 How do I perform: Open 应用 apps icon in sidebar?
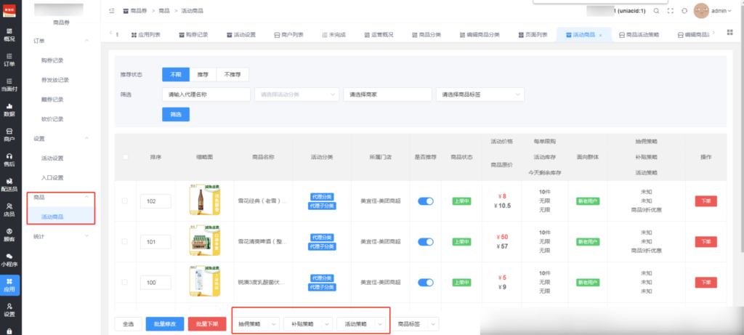coord(9,285)
